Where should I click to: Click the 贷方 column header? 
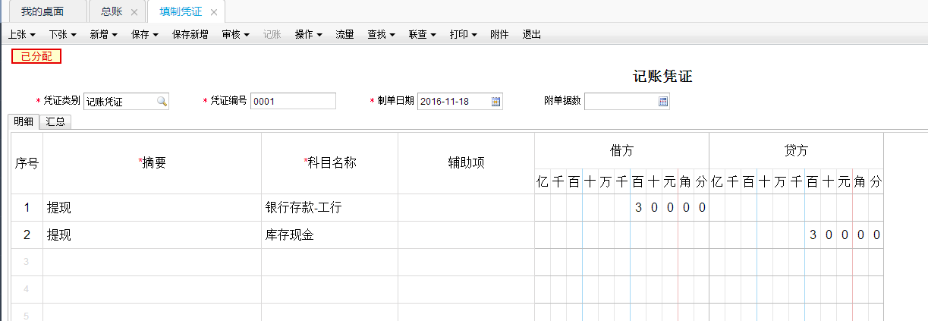(x=796, y=151)
